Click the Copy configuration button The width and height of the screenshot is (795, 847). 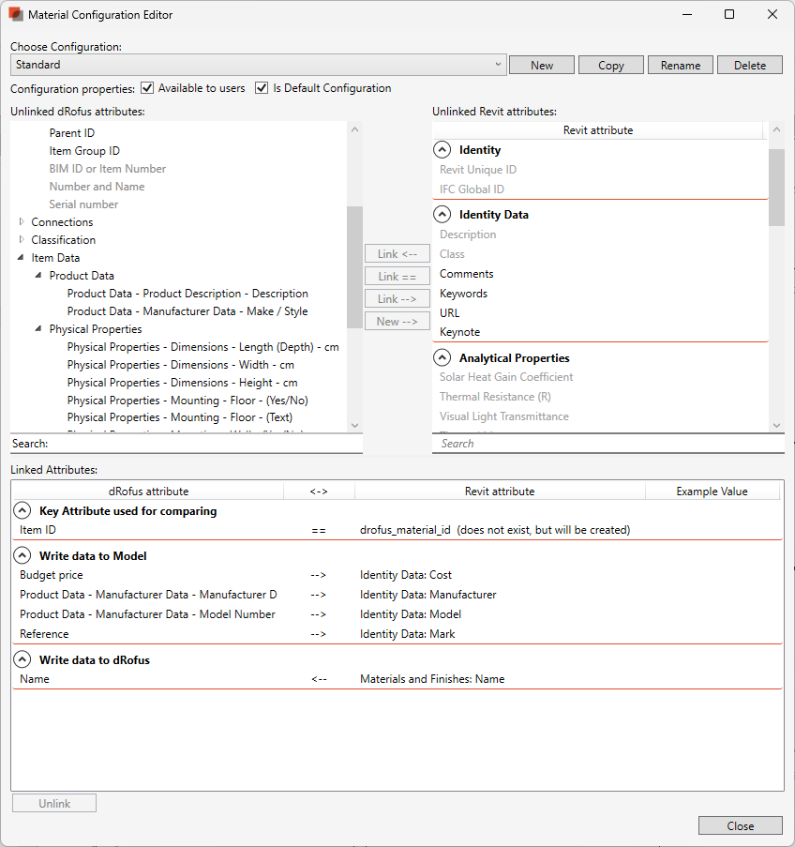point(611,65)
